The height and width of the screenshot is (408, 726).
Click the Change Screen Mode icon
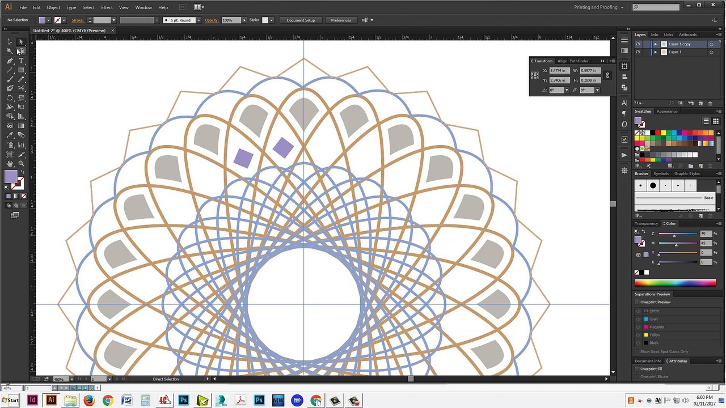[15, 215]
